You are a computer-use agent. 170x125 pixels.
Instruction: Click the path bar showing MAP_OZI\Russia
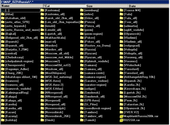pos(85,2)
